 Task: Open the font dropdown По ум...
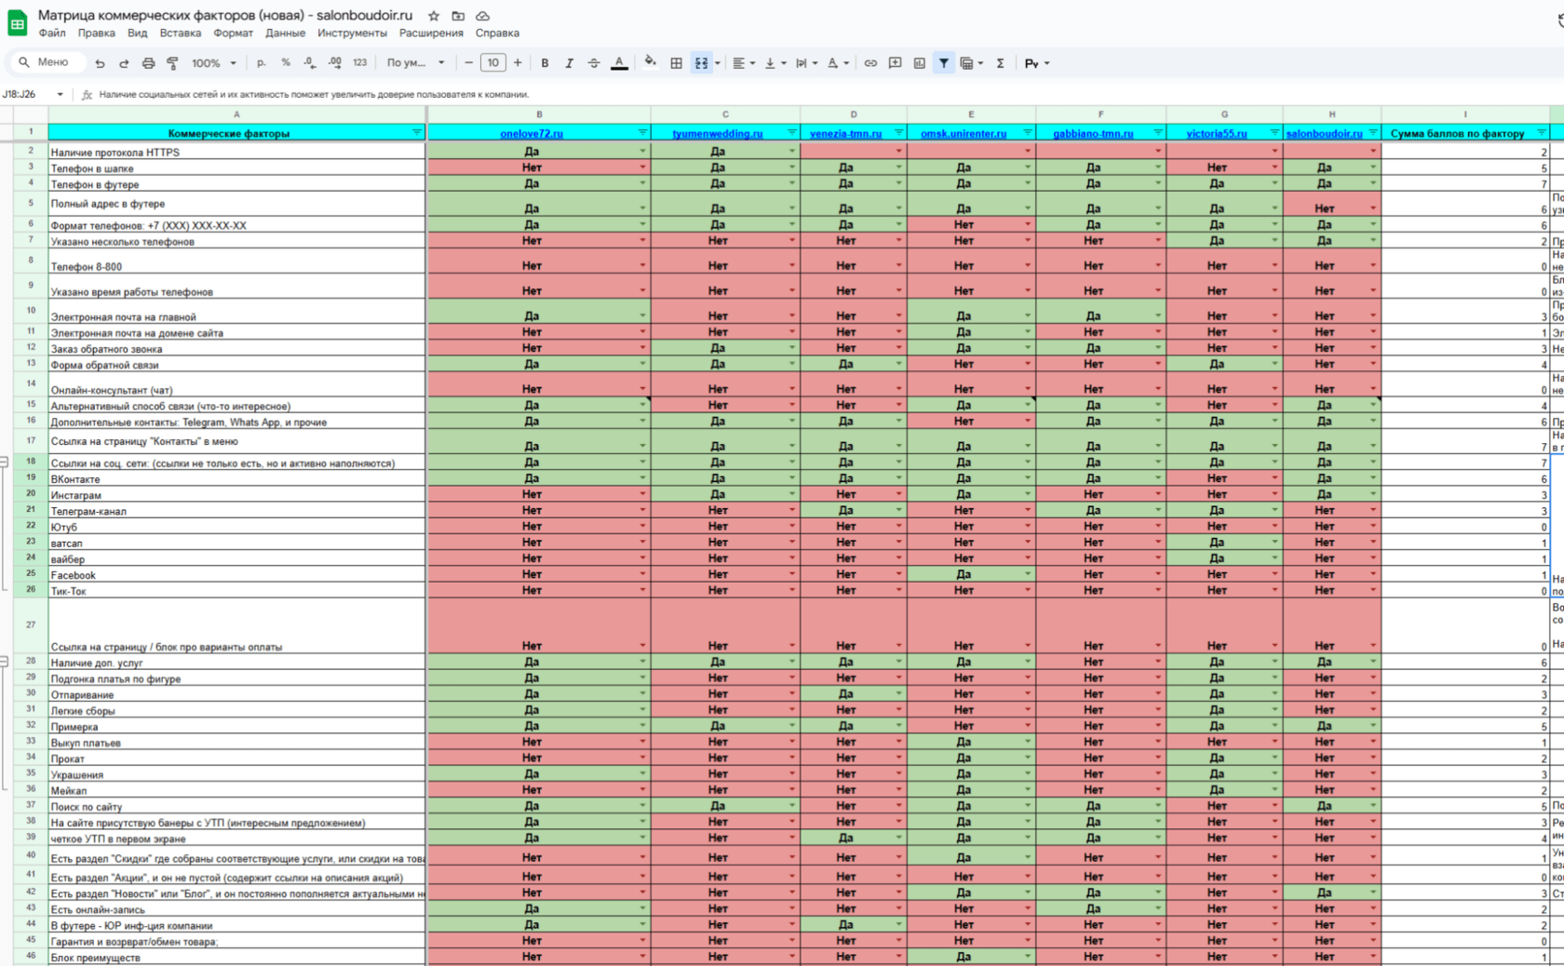click(415, 63)
